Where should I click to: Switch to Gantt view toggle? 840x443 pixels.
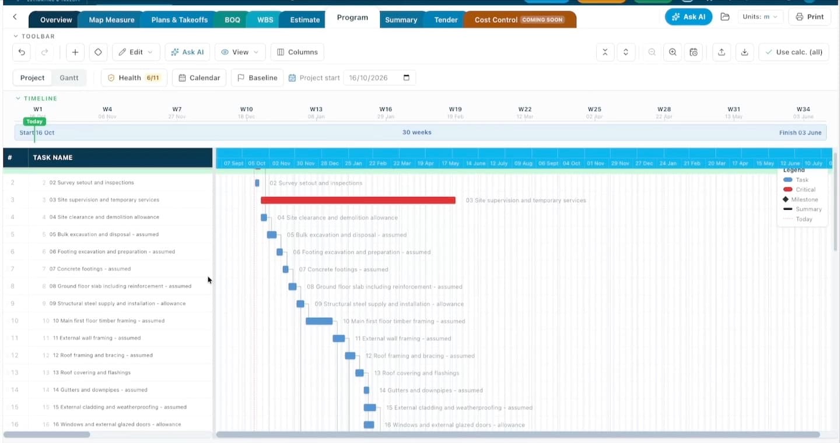point(69,78)
